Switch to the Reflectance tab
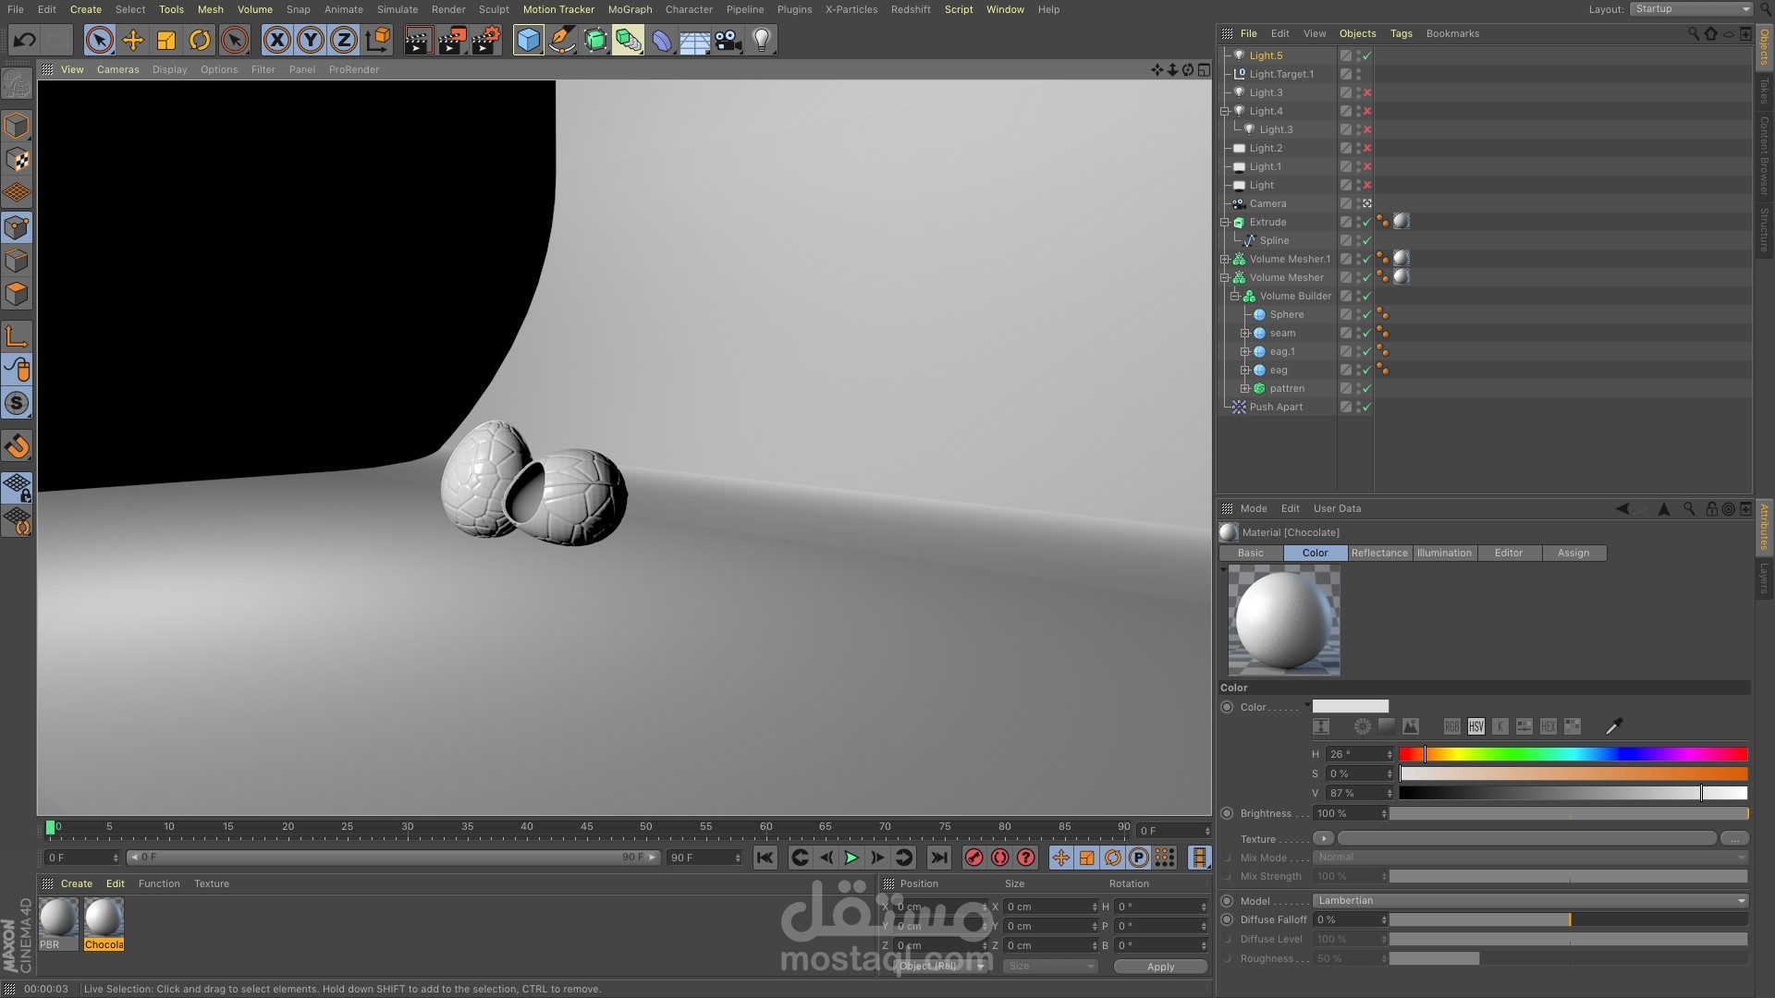 tap(1379, 553)
